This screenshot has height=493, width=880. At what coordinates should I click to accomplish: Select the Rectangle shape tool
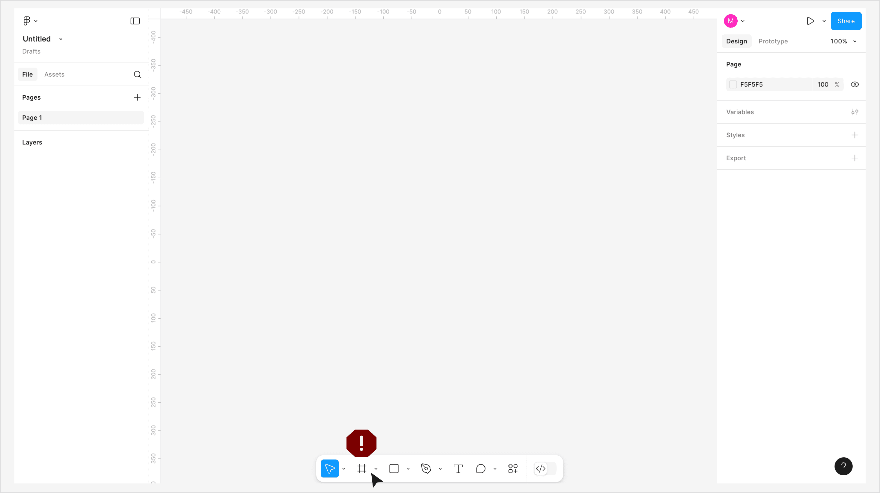pyautogui.click(x=394, y=468)
